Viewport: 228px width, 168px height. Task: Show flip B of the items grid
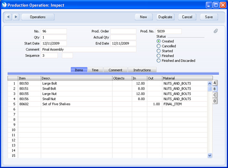(x=215, y=89)
